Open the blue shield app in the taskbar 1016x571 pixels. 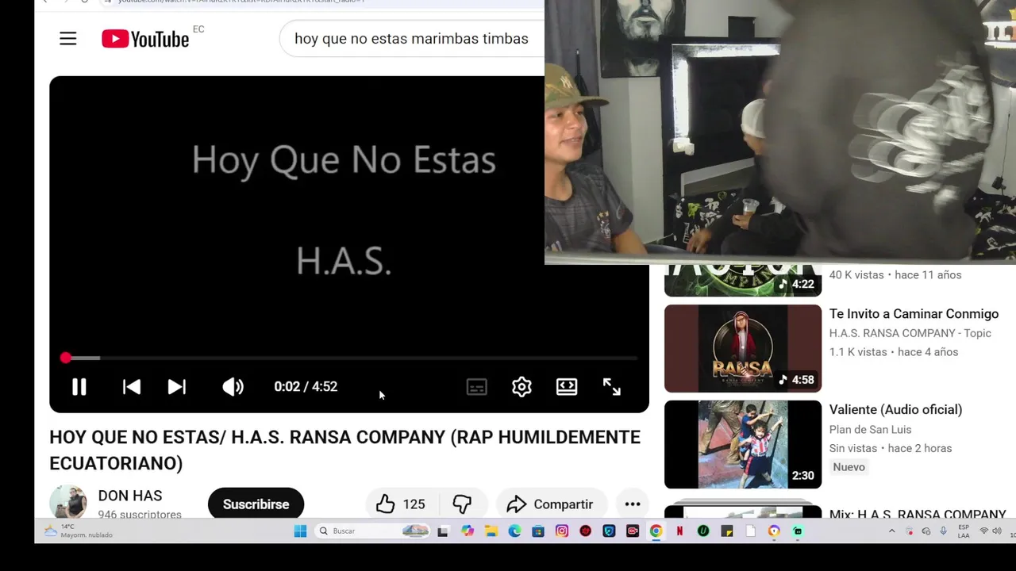[x=609, y=531]
